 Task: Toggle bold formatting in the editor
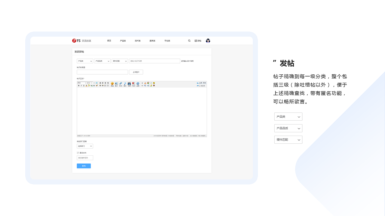(79, 86)
